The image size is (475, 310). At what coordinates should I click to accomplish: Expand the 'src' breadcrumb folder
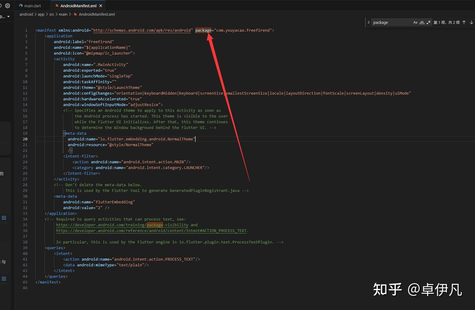52,14
